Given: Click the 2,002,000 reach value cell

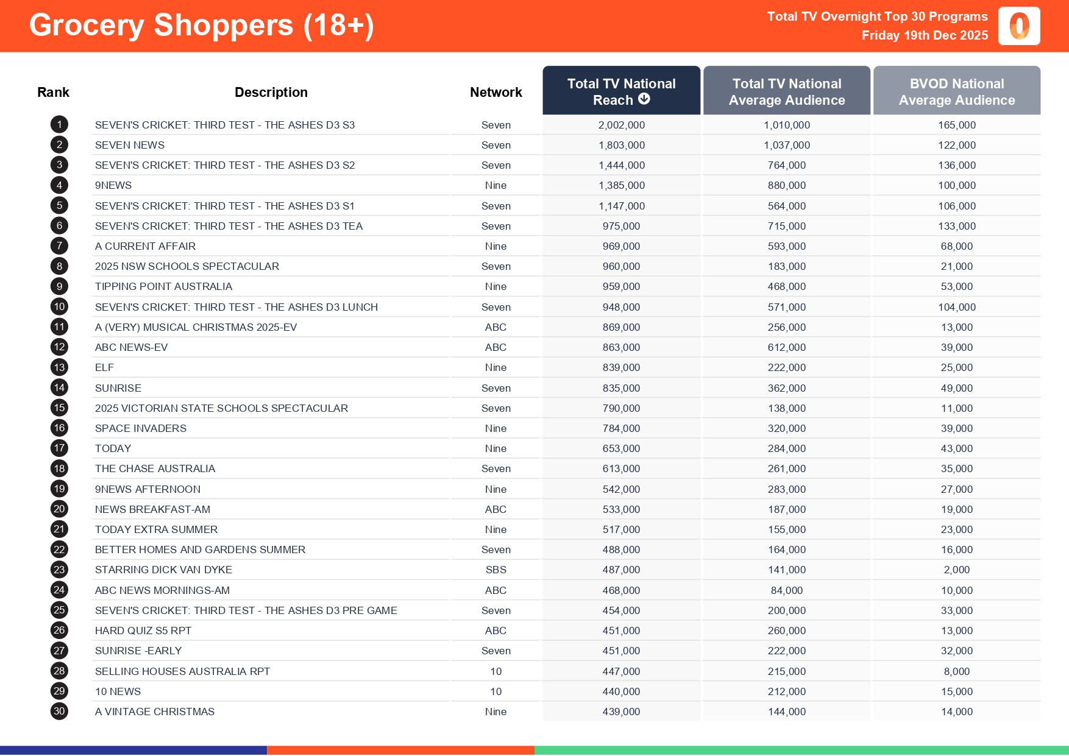Looking at the screenshot, I should click(621, 125).
